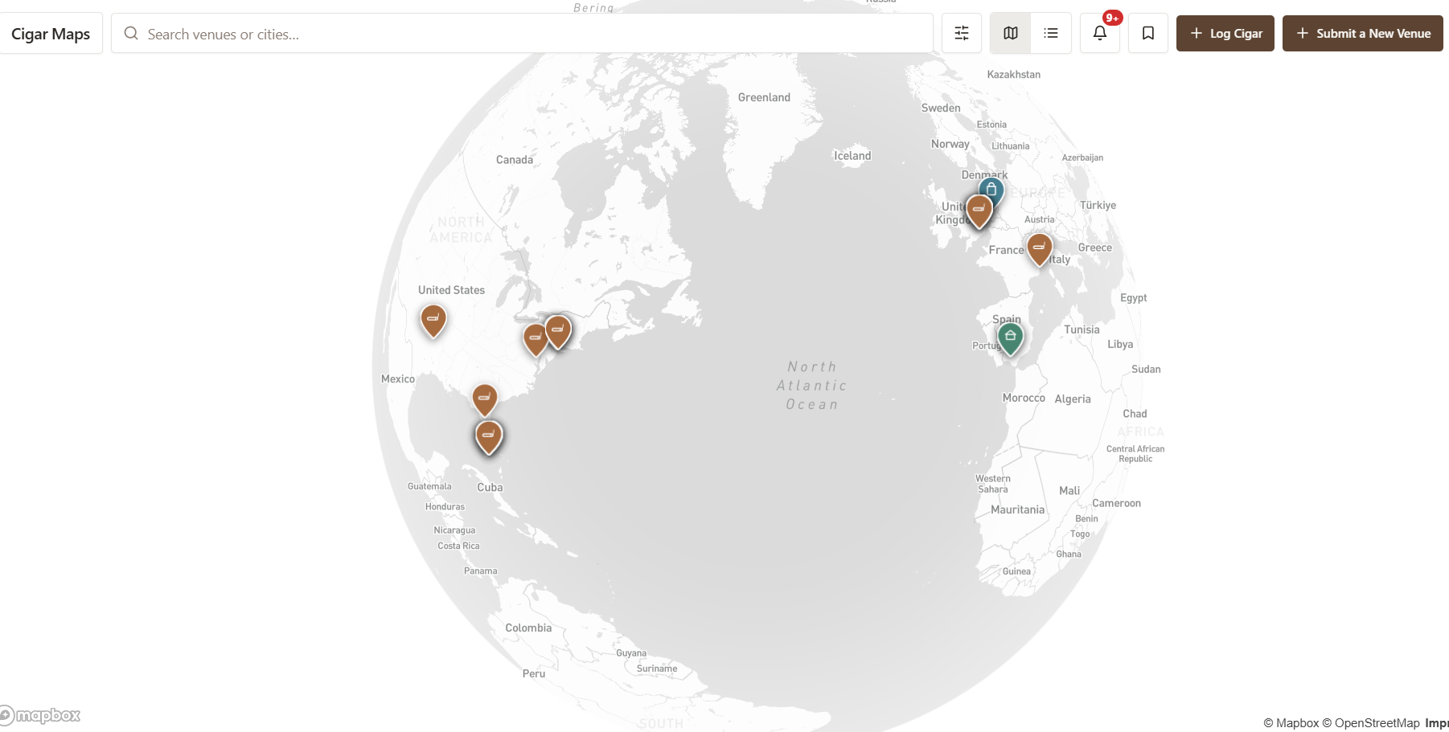Open the notifications bell icon

pyautogui.click(x=1099, y=33)
